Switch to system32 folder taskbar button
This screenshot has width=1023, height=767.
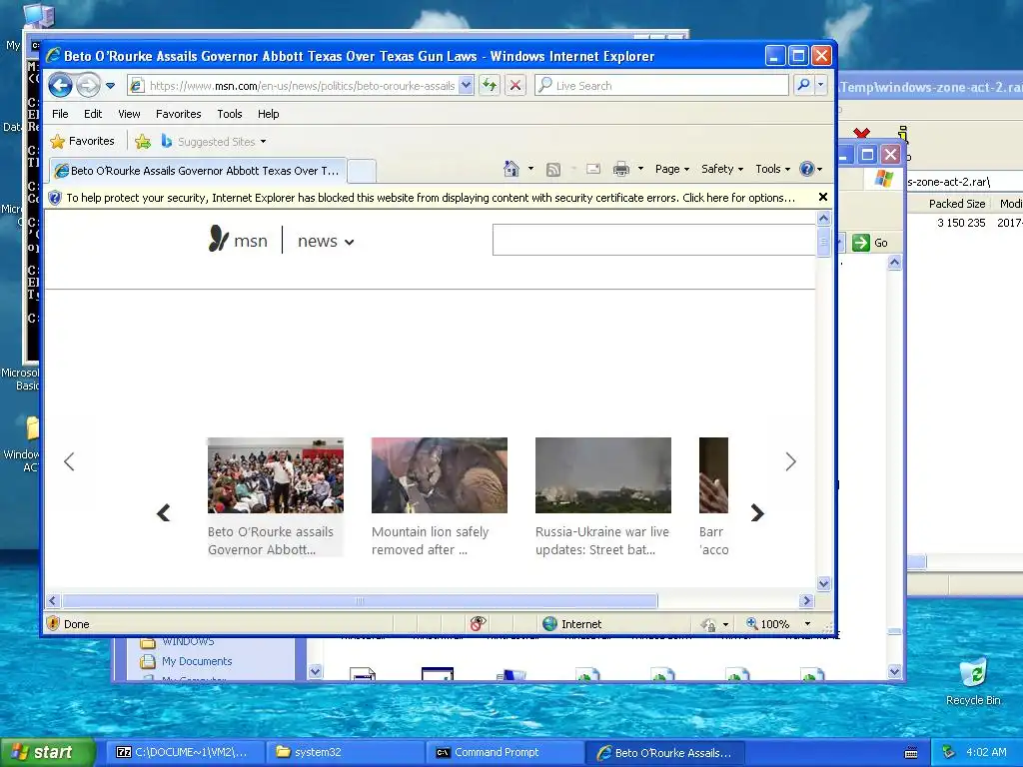click(346, 752)
